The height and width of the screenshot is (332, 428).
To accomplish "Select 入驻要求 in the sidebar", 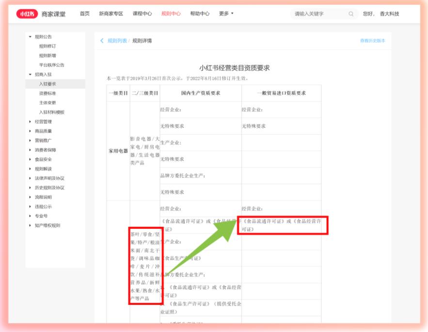I will point(55,84).
